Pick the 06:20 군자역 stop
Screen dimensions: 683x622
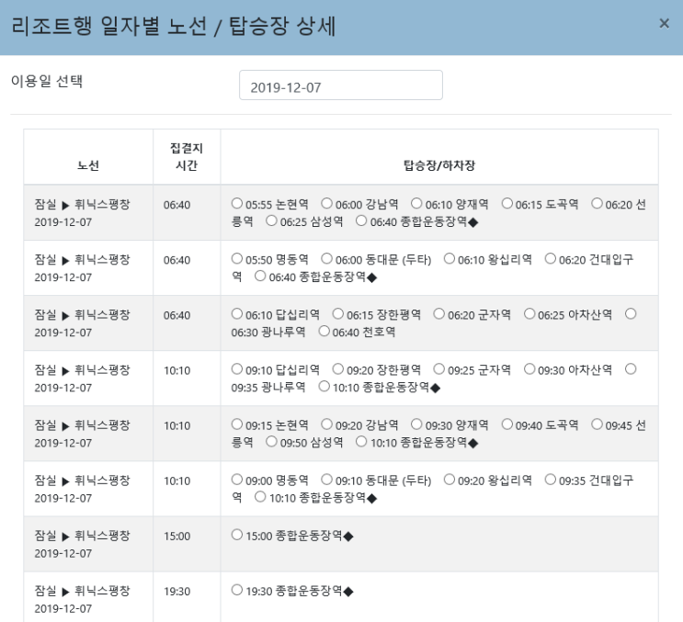439,314
